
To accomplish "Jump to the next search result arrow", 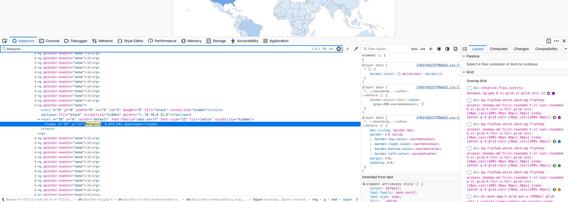I will coord(331,49).
